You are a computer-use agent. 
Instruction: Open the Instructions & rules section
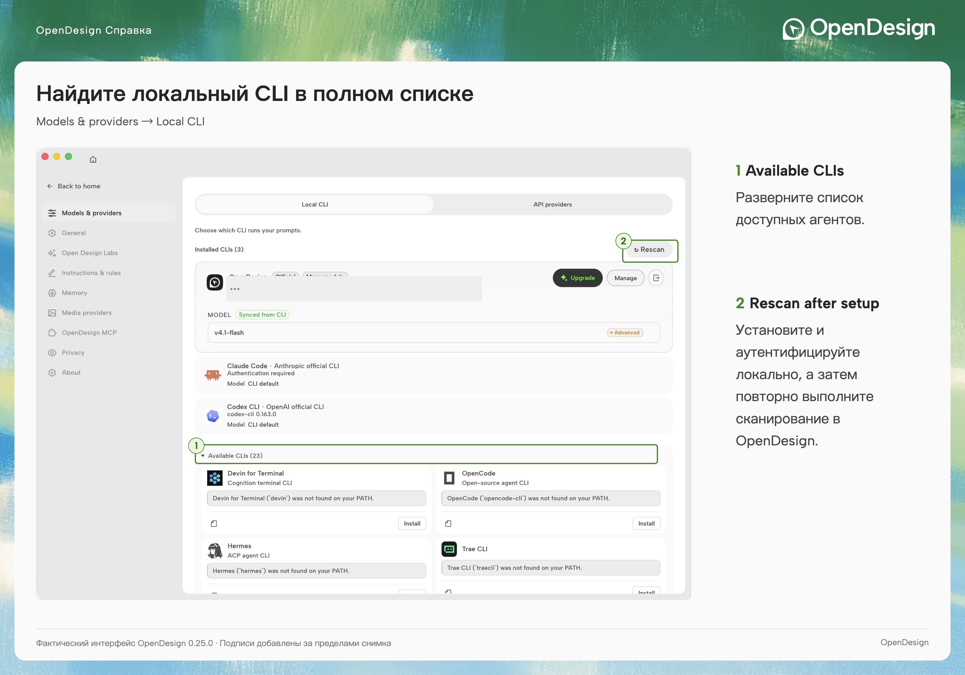tap(109, 273)
